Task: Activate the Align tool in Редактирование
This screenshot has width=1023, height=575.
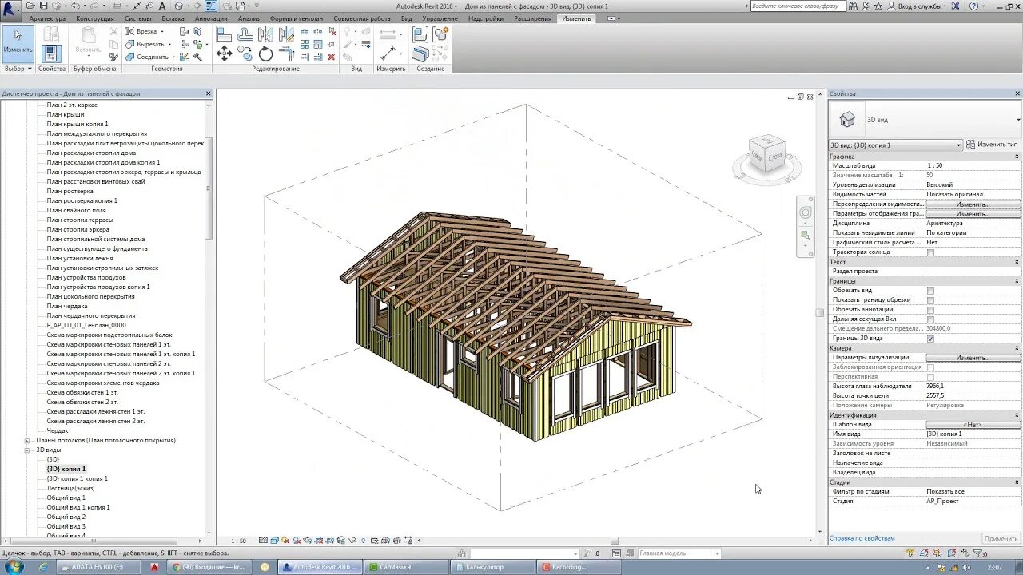Action: click(225, 34)
